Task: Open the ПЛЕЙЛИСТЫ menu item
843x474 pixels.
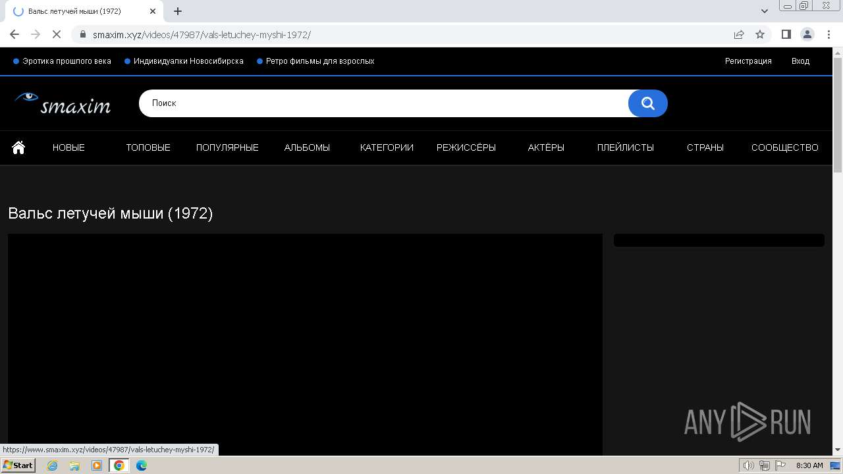Action: [626, 147]
